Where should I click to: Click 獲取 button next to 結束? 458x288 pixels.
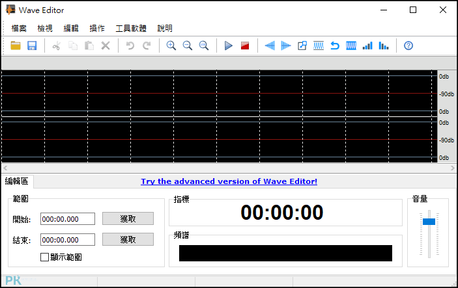pos(128,239)
